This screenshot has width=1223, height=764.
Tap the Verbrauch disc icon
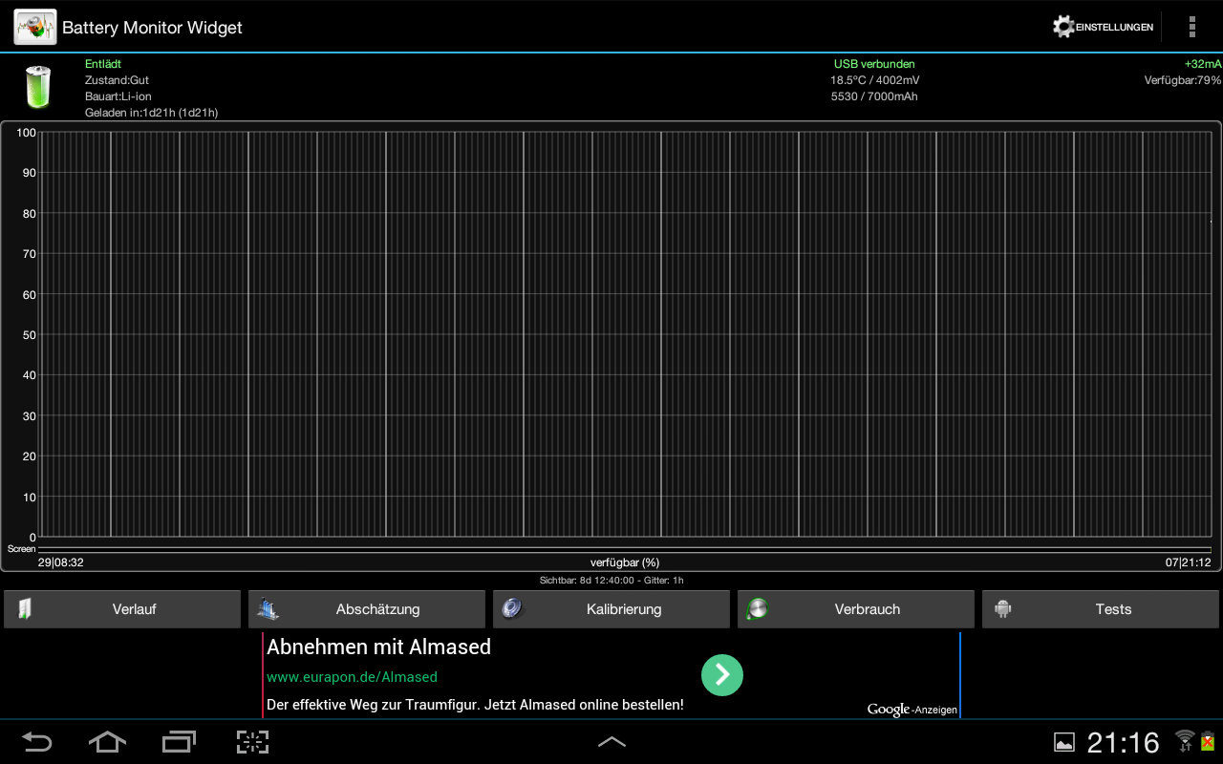(758, 609)
